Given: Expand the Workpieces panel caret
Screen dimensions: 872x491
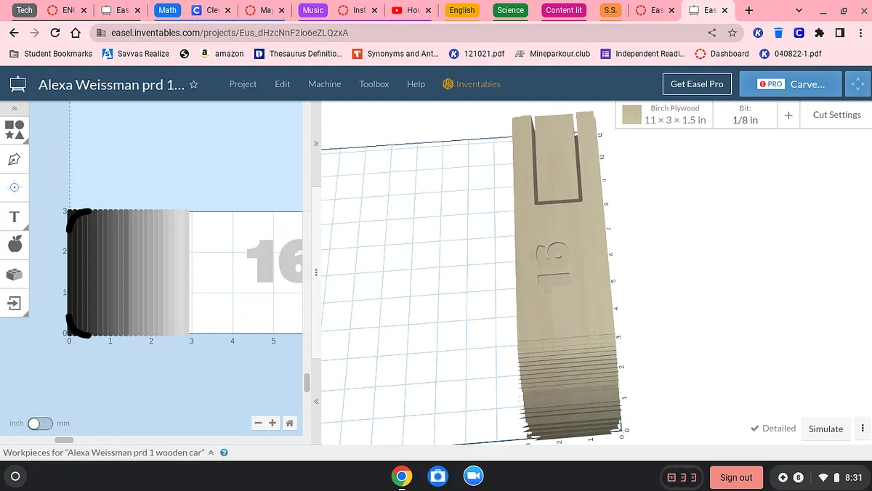Looking at the screenshot, I should coord(211,453).
